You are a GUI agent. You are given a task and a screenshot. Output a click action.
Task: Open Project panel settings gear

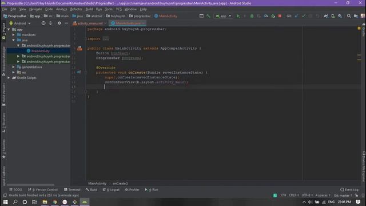(x=59, y=23)
